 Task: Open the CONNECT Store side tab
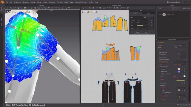1,22
